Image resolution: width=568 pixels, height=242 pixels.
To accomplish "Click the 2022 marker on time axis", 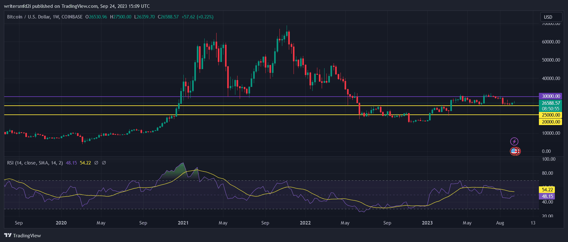I will 305,223.
